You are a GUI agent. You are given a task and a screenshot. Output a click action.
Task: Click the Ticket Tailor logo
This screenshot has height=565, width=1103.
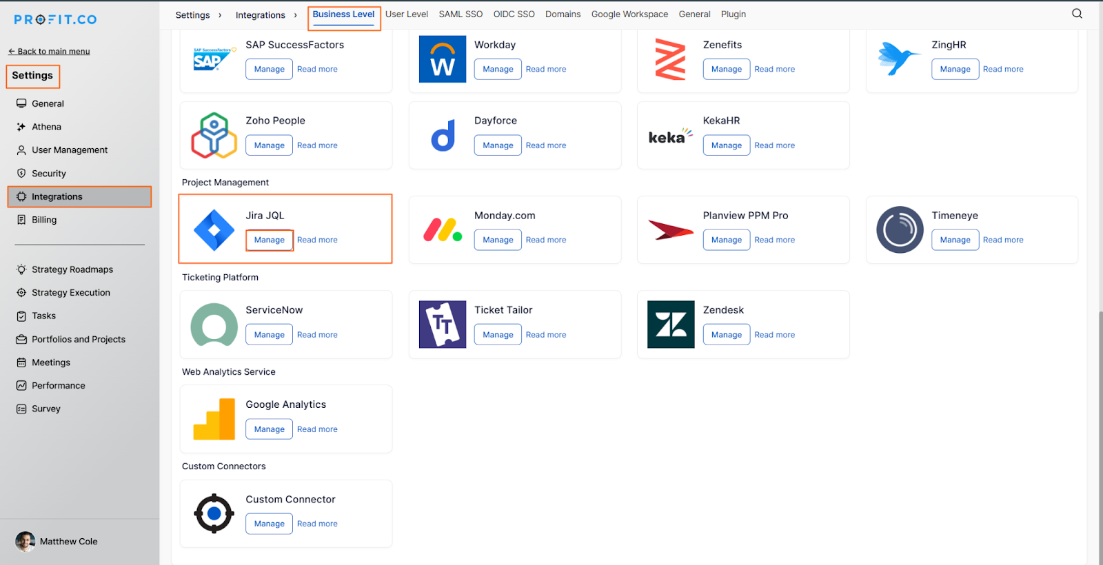tap(443, 325)
